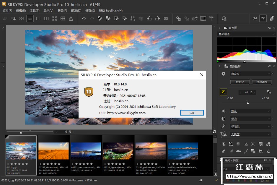Toggle the exposure bias tool button
277x185 pixels.
tap(224, 92)
